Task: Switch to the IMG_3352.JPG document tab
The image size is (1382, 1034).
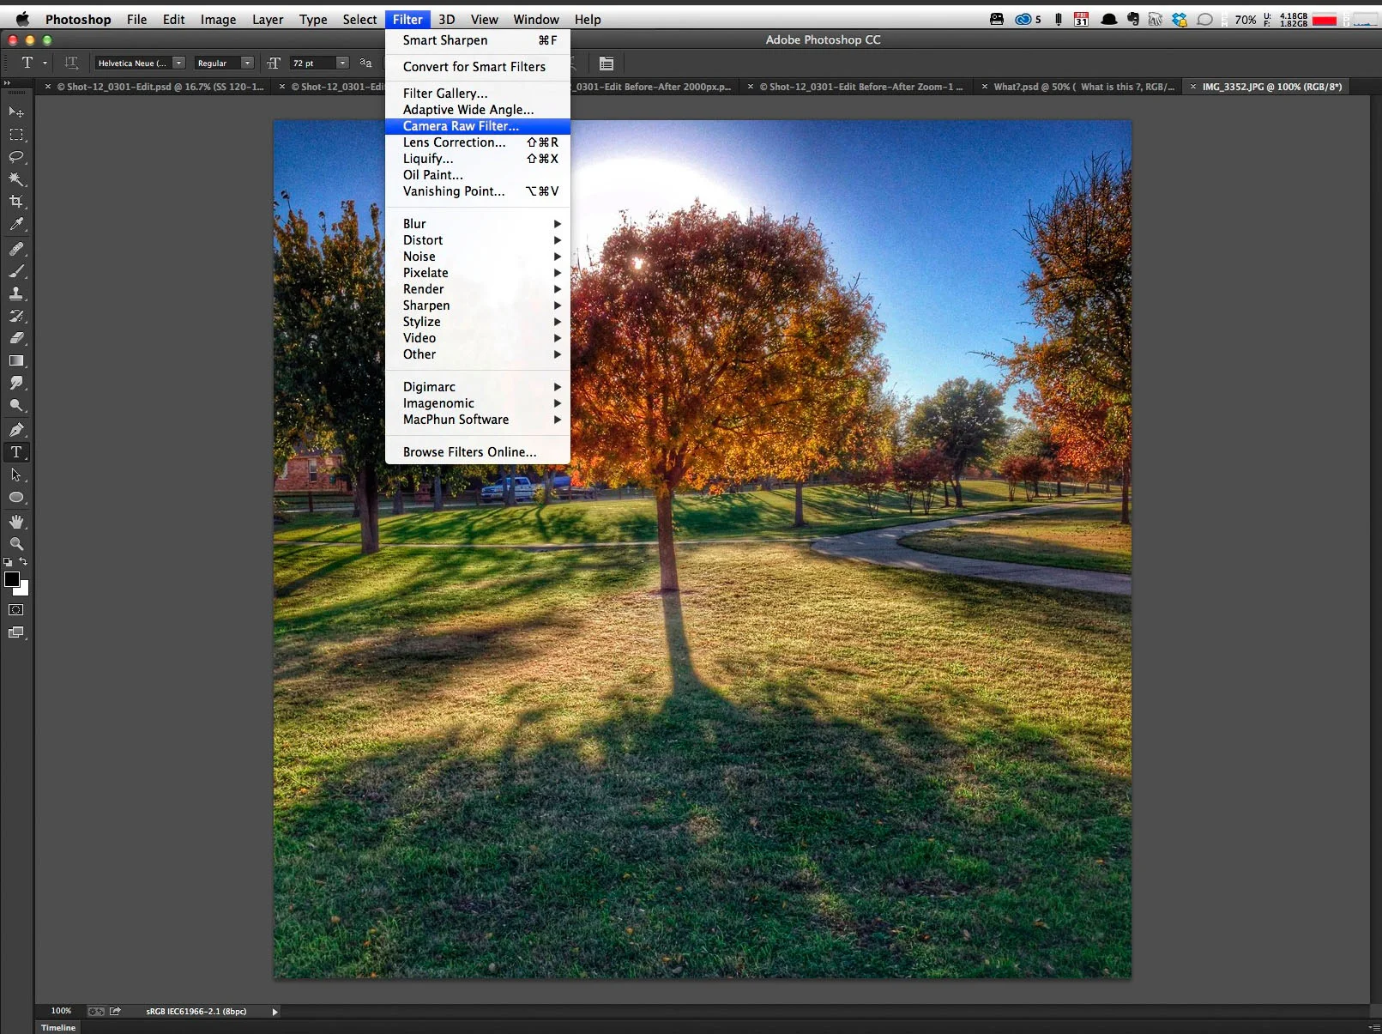Action: pos(1272,87)
